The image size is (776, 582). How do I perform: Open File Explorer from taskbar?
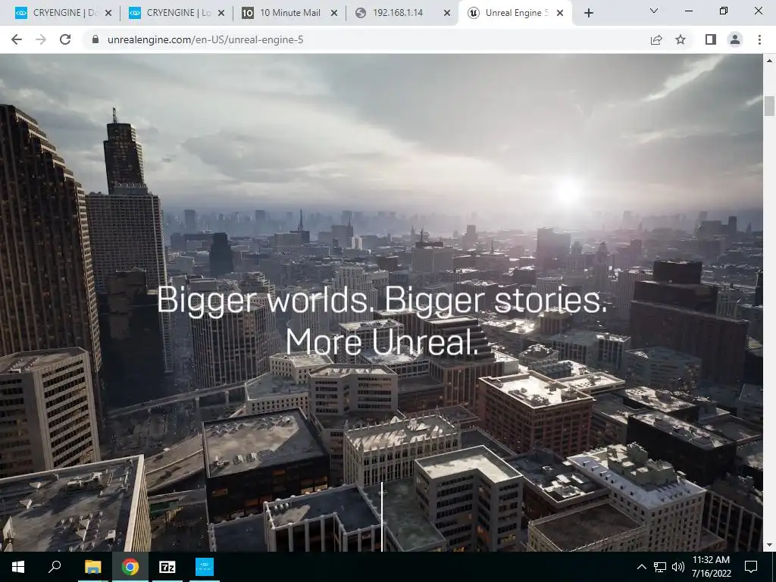(92, 567)
